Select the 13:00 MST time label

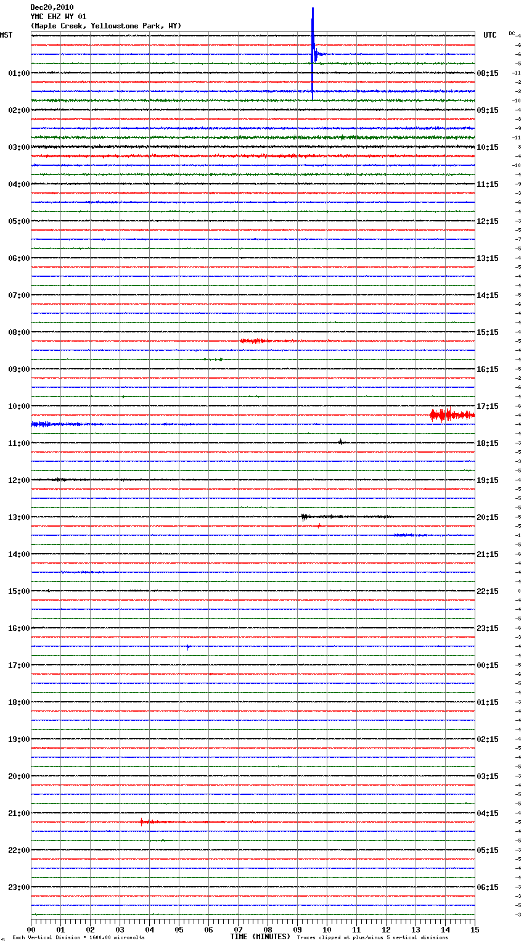pos(19,517)
